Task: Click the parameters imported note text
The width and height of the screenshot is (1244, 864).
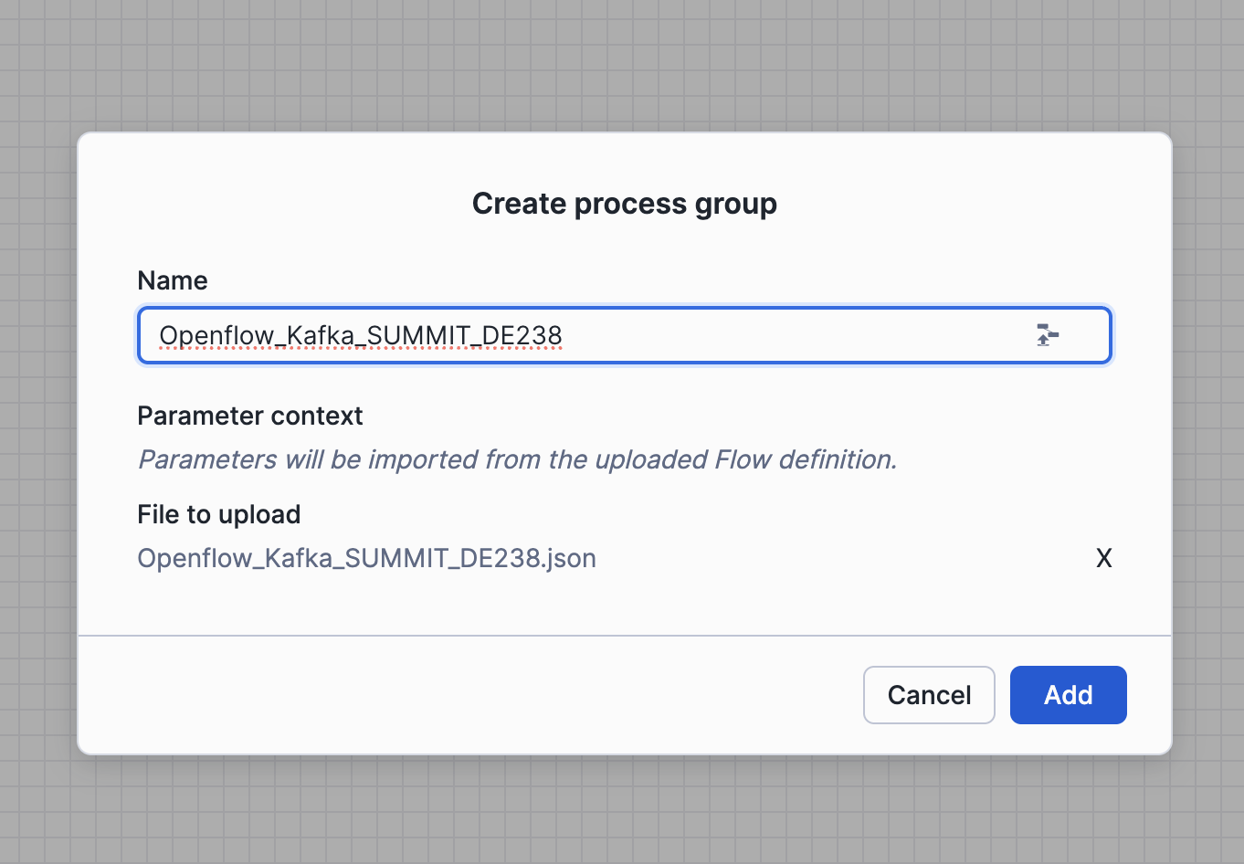Action: pyautogui.click(x=518, y=459)
